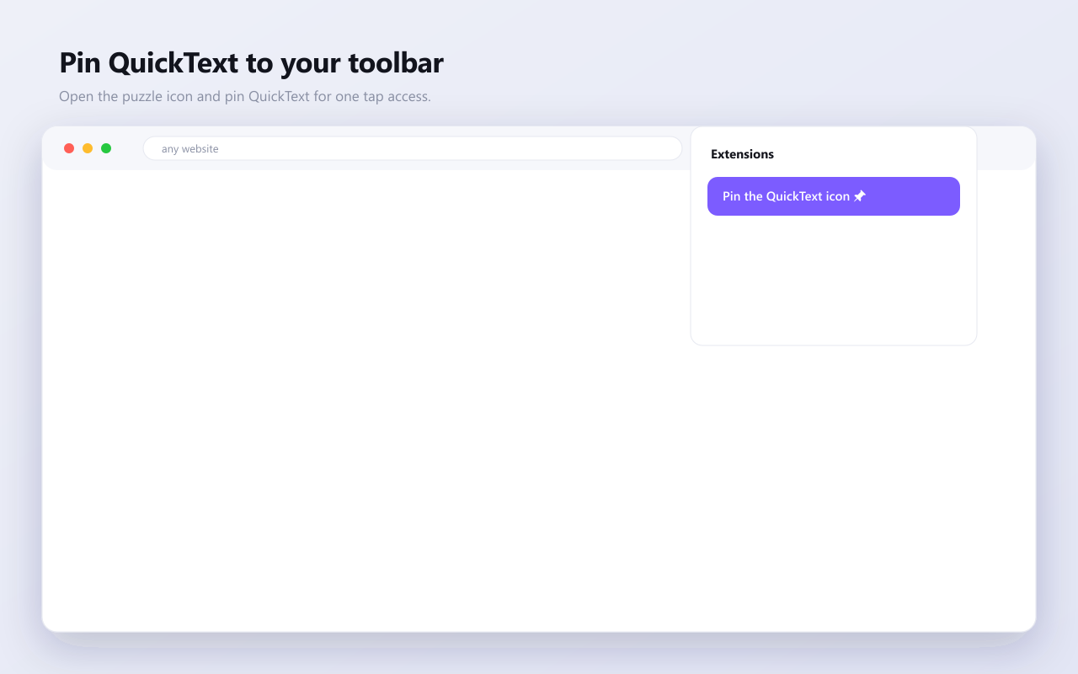Click the yellow minimize dot
The height and width of the screenshot is (674, 1078).
[88, 148]
